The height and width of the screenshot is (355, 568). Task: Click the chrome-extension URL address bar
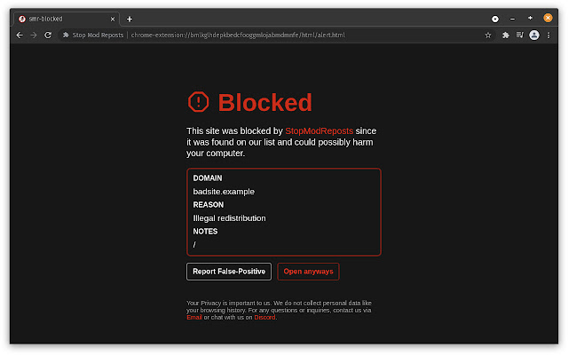pos(266,35)
